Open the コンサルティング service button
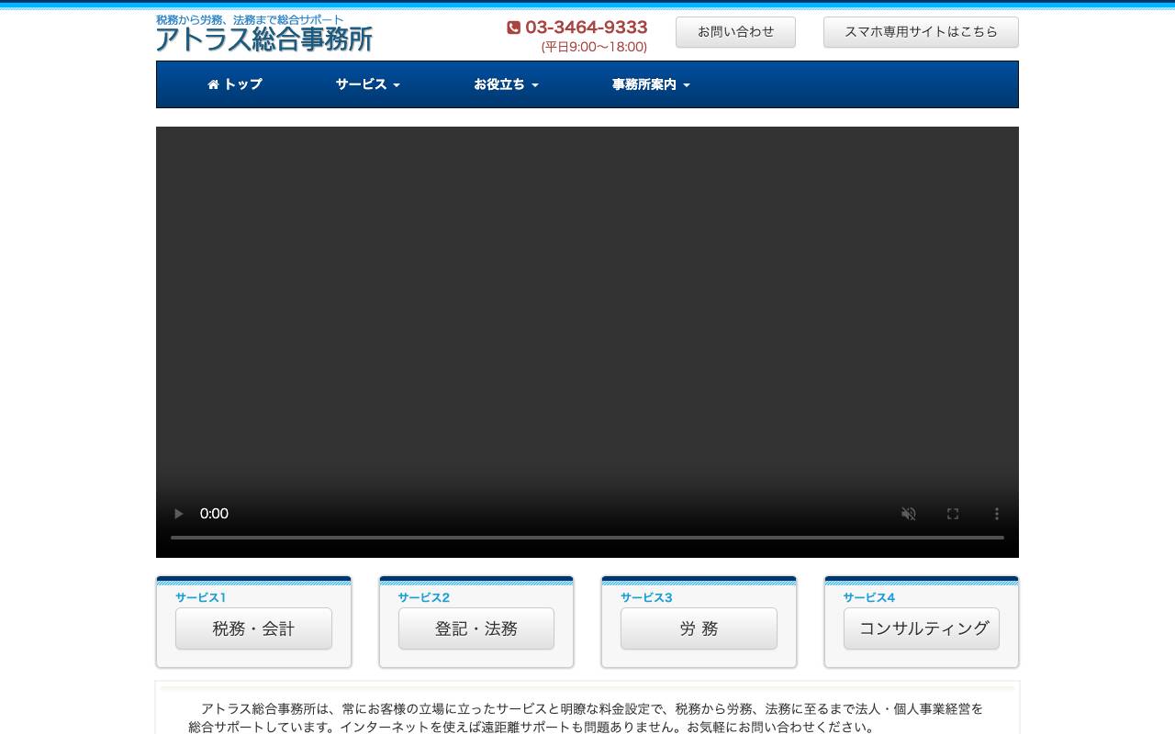The height and width of the screenshot is (734, 1175). click(x=922, y=628)
